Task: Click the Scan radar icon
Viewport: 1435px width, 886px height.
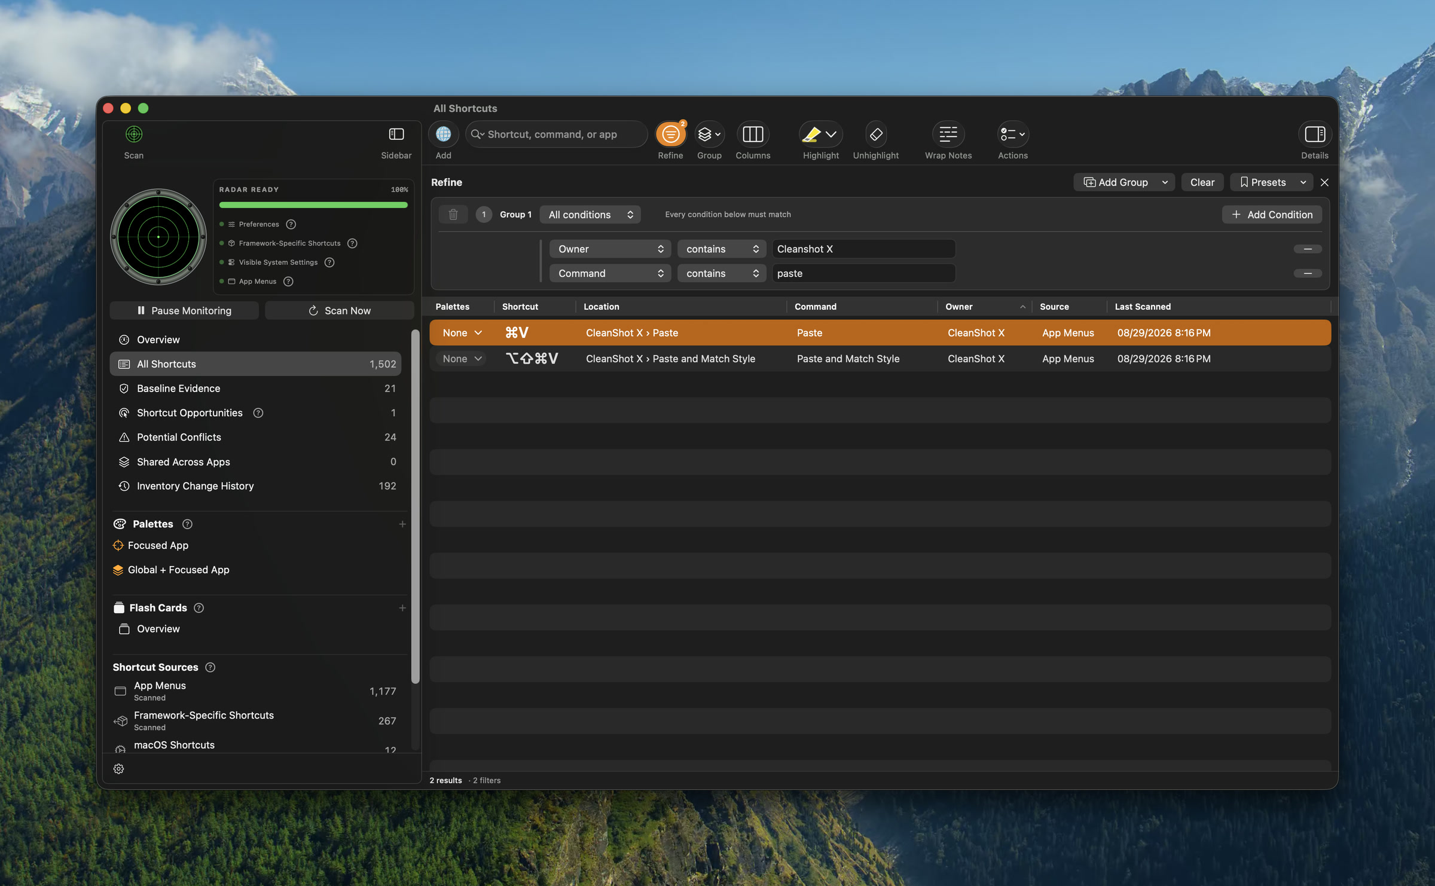Action: point(134,134)
